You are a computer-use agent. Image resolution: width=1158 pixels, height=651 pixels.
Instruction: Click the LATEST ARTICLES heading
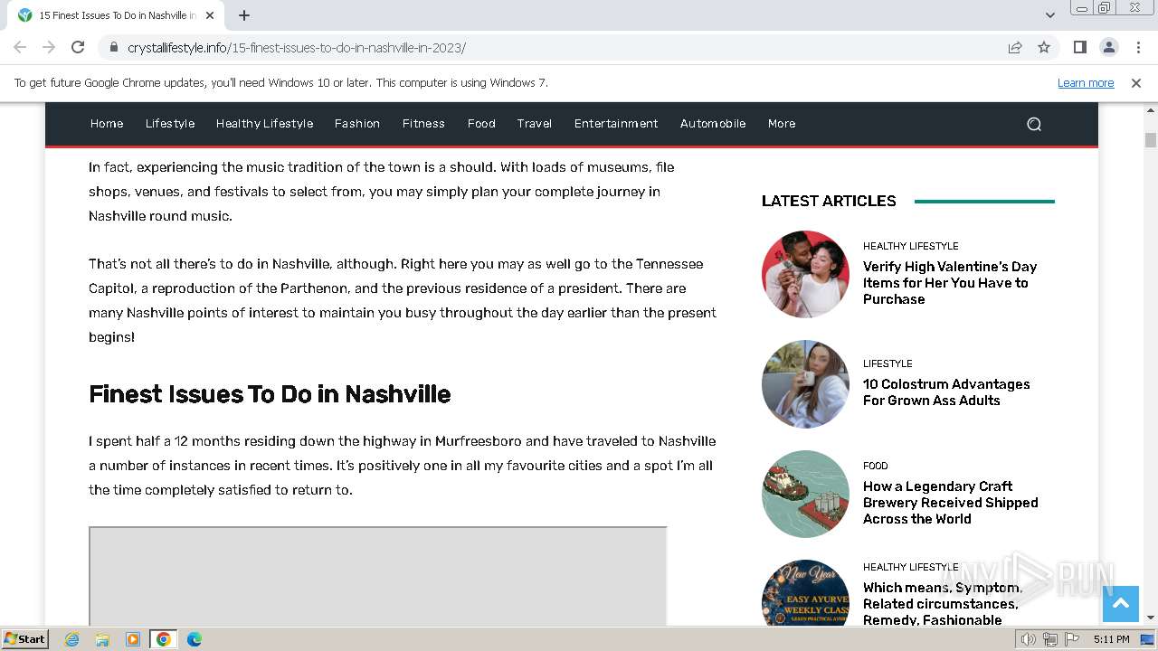[x=829, y=201]
